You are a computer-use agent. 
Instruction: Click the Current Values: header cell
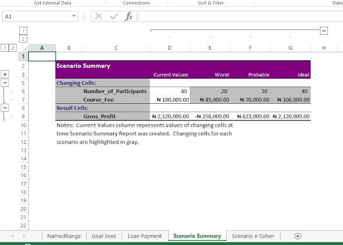coord(171,75)
